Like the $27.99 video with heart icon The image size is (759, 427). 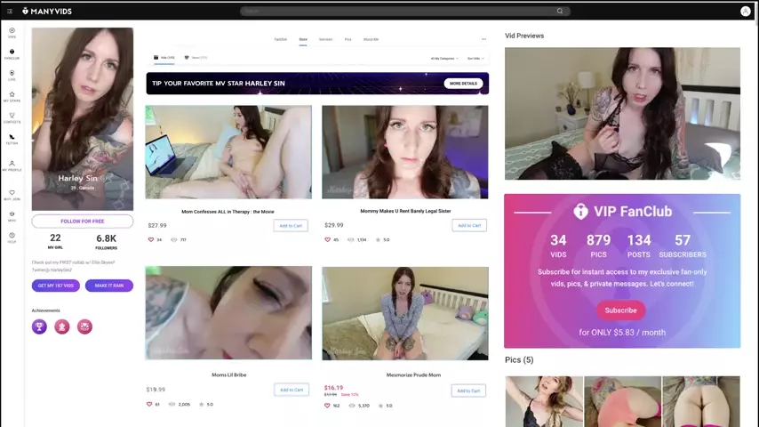coord(151,239)
